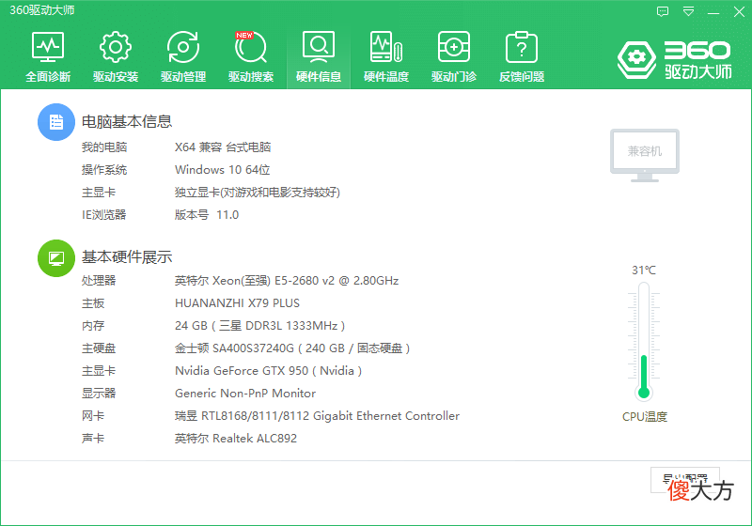Click the 网卡 label
Viewport: 752px width, 526px height.
[93, 416]
